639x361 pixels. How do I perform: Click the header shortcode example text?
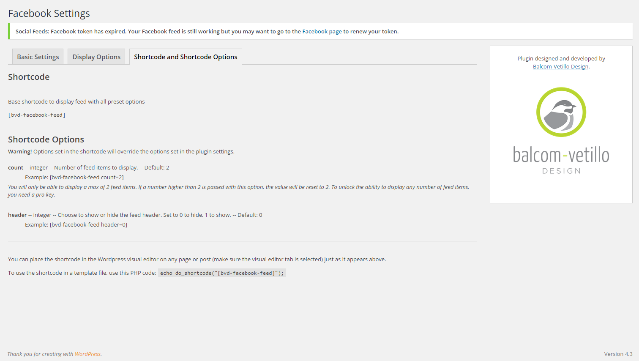(x=76, y=225)
